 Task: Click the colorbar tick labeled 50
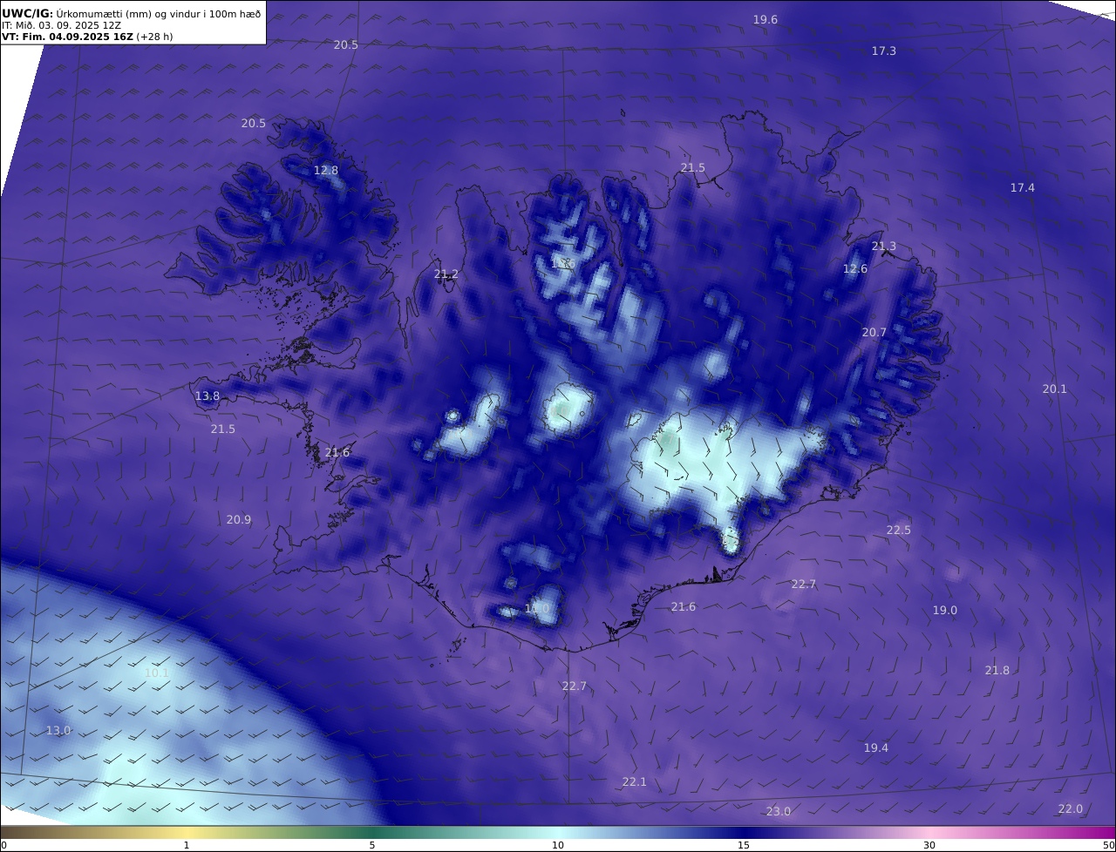pyautogui.click(x=1108, y=845)
